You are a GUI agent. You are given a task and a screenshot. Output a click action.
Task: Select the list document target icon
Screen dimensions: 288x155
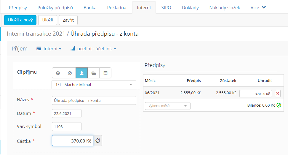[x=105, y=73]
